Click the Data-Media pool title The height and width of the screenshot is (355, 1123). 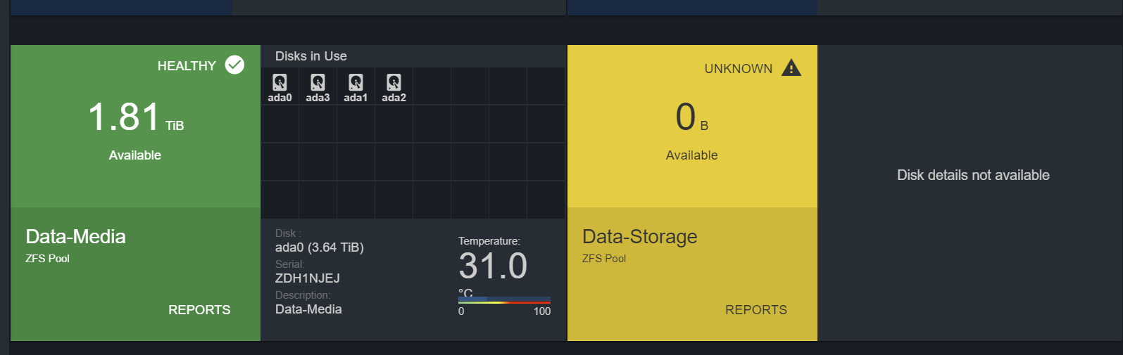[x=75, y=237]
